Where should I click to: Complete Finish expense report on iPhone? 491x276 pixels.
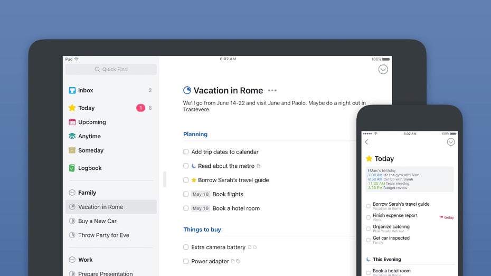point(369,217)
